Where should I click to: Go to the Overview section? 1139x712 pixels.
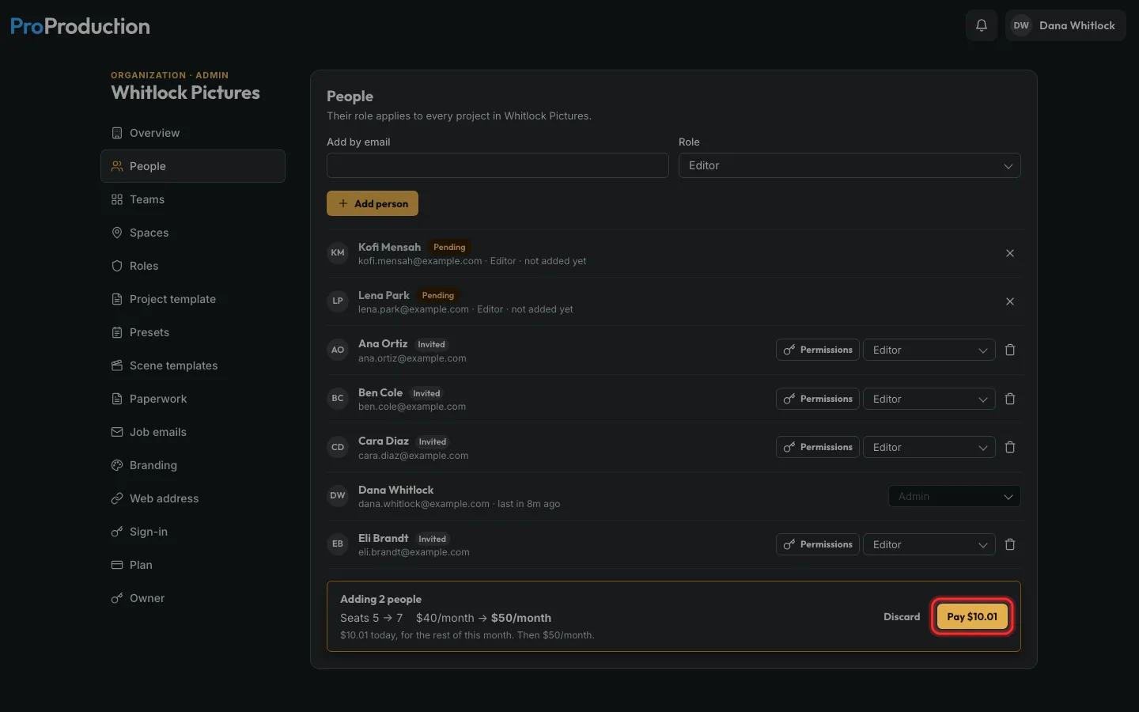[193, 133]
